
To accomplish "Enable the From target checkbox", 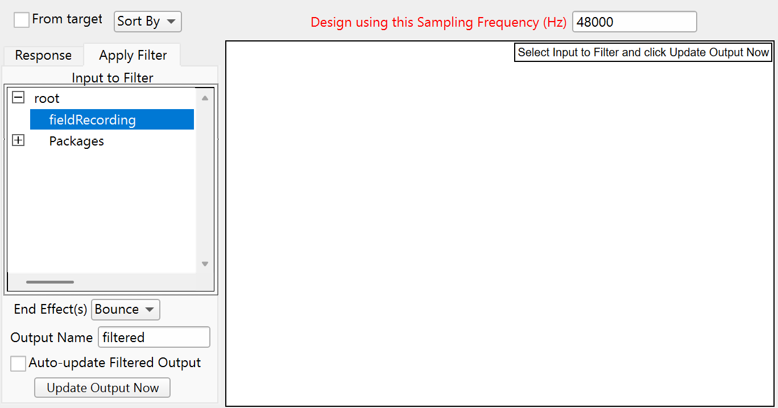I will 22,20.
